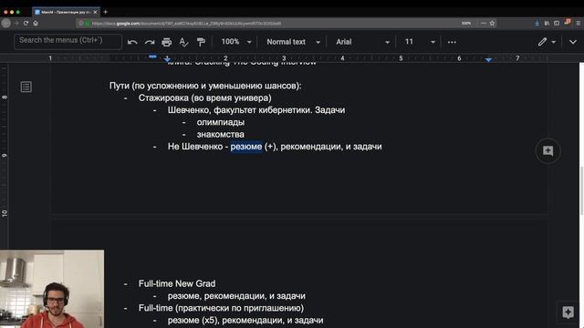This screenshot has width=584, height=328.
Task: Open the Editing mode pencil menu
Action: (x=547, y=42)
